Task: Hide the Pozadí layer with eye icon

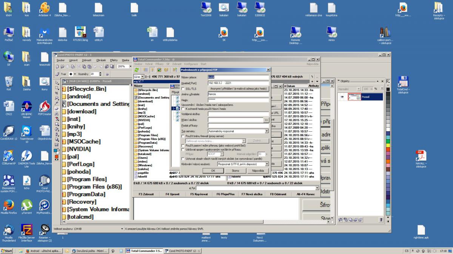Action: pyautogui.click(x=342, y=97)
